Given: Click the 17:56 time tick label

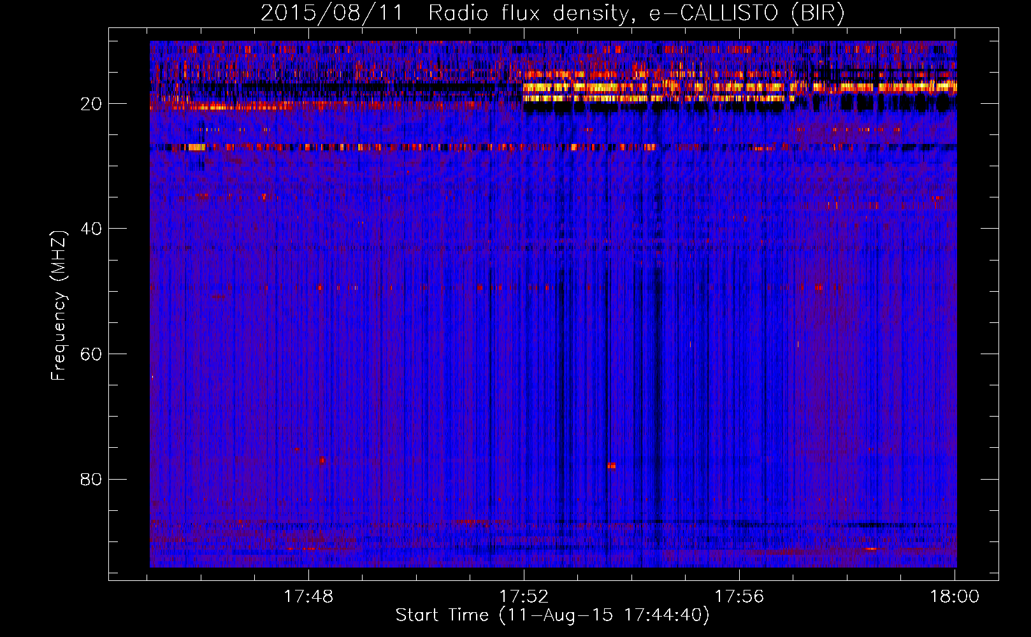Looking at the screenshot, I should tap(739, 597).
